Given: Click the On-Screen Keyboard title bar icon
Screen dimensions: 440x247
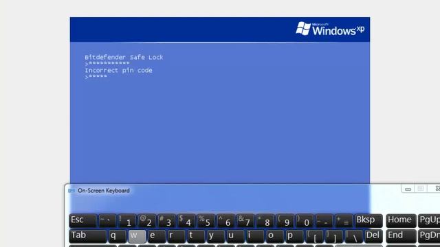Looking at the screenshot, I should tap(71, 191).
